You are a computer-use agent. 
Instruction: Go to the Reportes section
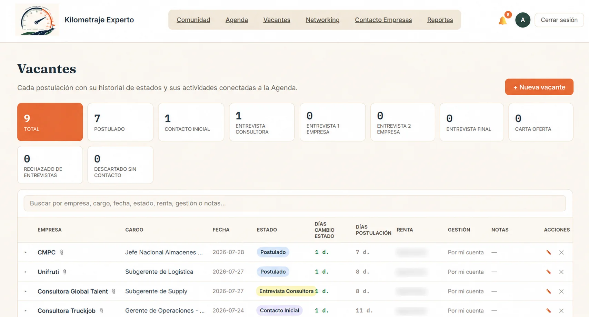click(x=440, y=20)
